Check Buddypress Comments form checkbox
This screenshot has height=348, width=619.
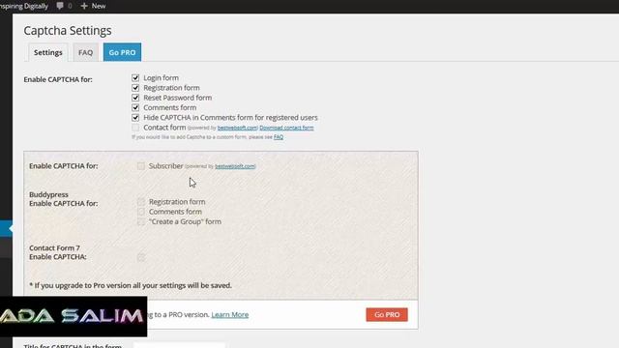coord(141,212)
